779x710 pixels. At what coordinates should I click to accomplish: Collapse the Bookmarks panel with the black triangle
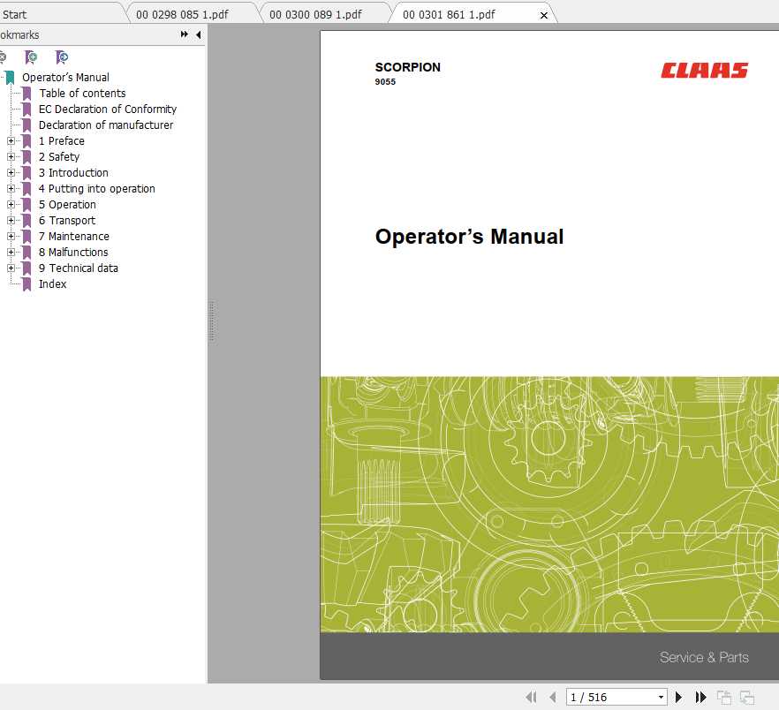tap(197, 34)
